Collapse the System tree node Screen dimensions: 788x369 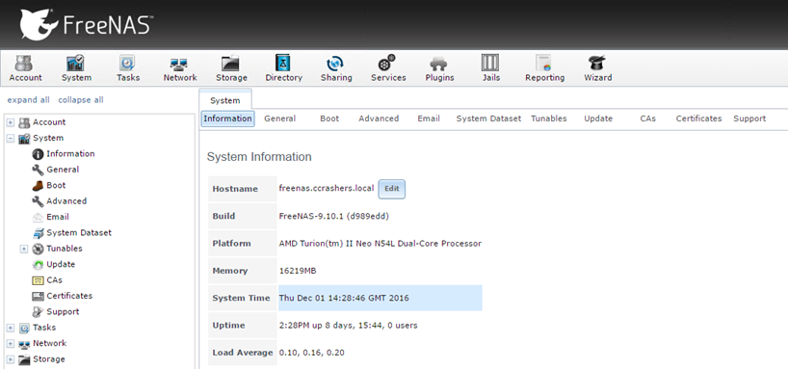[x=10, y=138]
